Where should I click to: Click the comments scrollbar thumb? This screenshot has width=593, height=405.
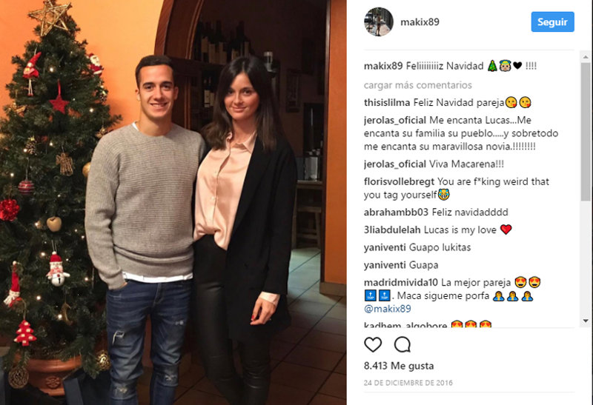pos(586,132)
